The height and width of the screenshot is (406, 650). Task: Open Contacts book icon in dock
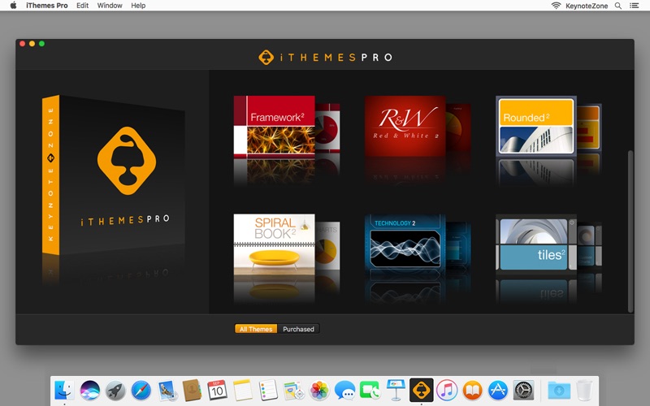192,390
